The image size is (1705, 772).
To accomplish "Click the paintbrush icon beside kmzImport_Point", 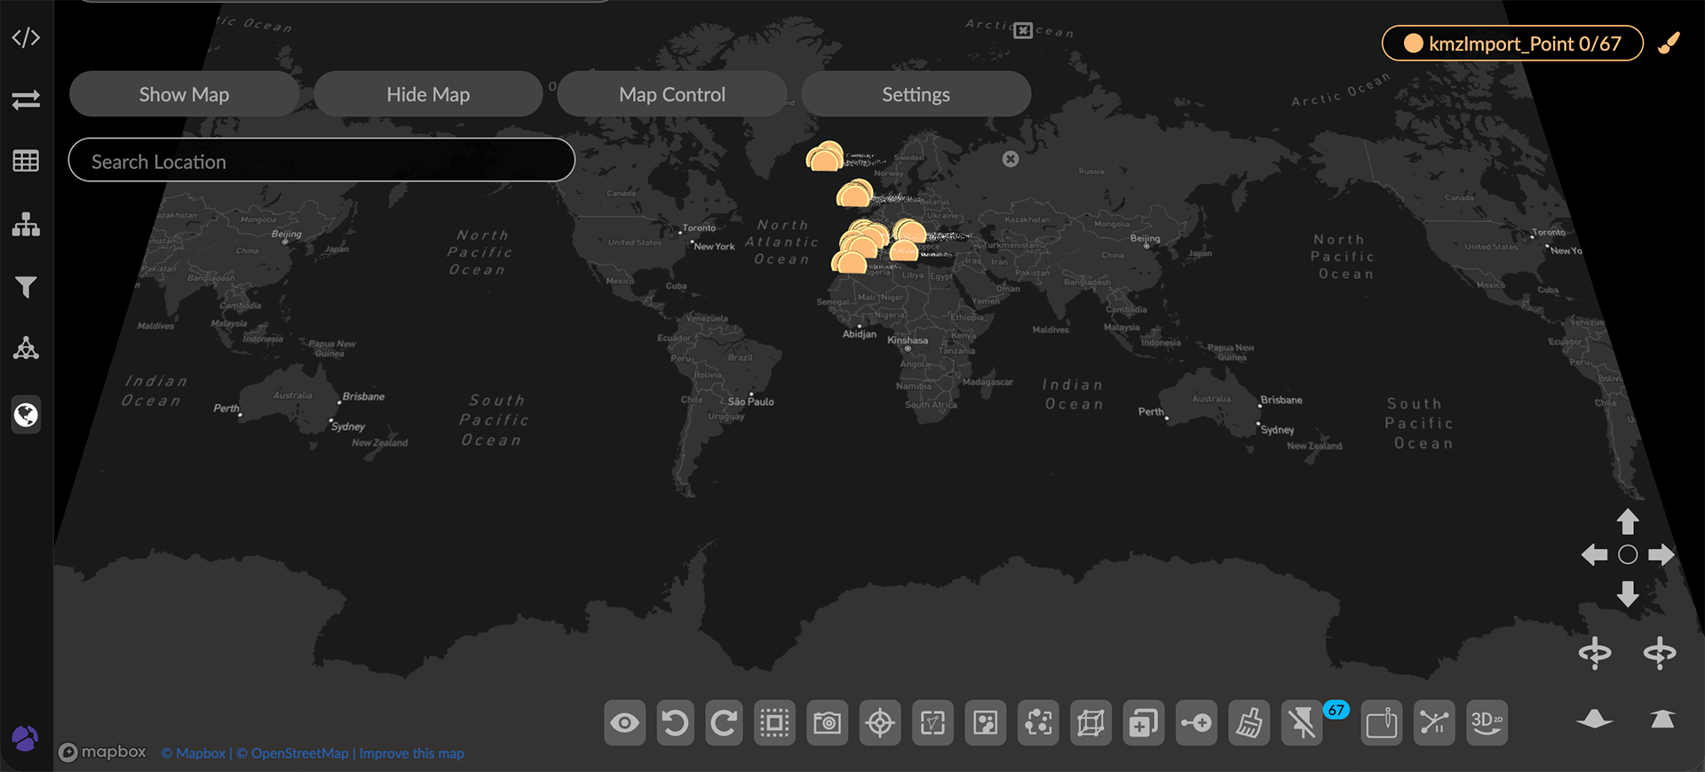I will pyautogui.click(x=1669, y=44).
